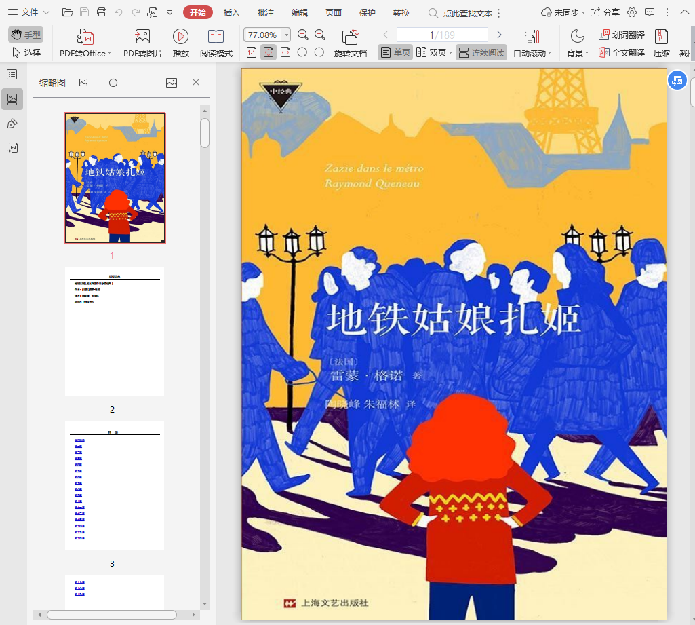Start slideshow with 播放 button
The width and height of the screenshot is (695, 625).
[181, 43]
